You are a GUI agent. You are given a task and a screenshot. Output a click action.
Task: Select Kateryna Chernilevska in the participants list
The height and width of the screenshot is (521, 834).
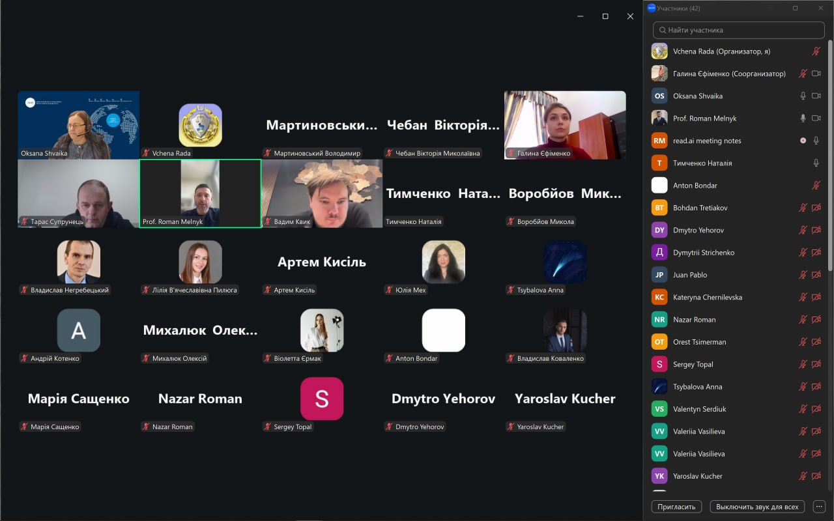pos(707,297)
